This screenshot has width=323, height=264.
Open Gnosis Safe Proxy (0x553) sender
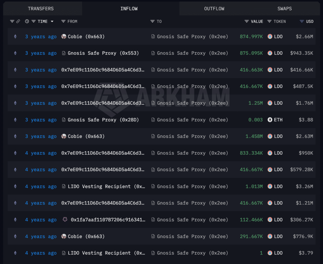point(103,53)
